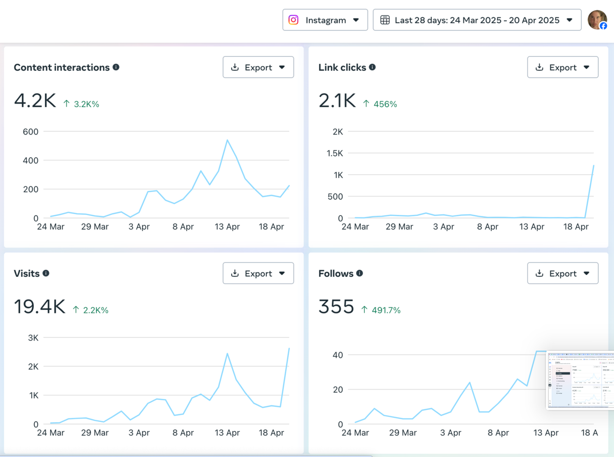Screen dimensions: 614x457
Task: Click the info icon next to Follows
Action: 360,273
